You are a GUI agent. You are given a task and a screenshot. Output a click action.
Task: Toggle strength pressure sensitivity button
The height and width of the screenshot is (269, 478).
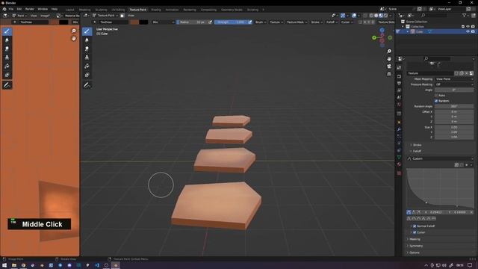coord(250,22)
